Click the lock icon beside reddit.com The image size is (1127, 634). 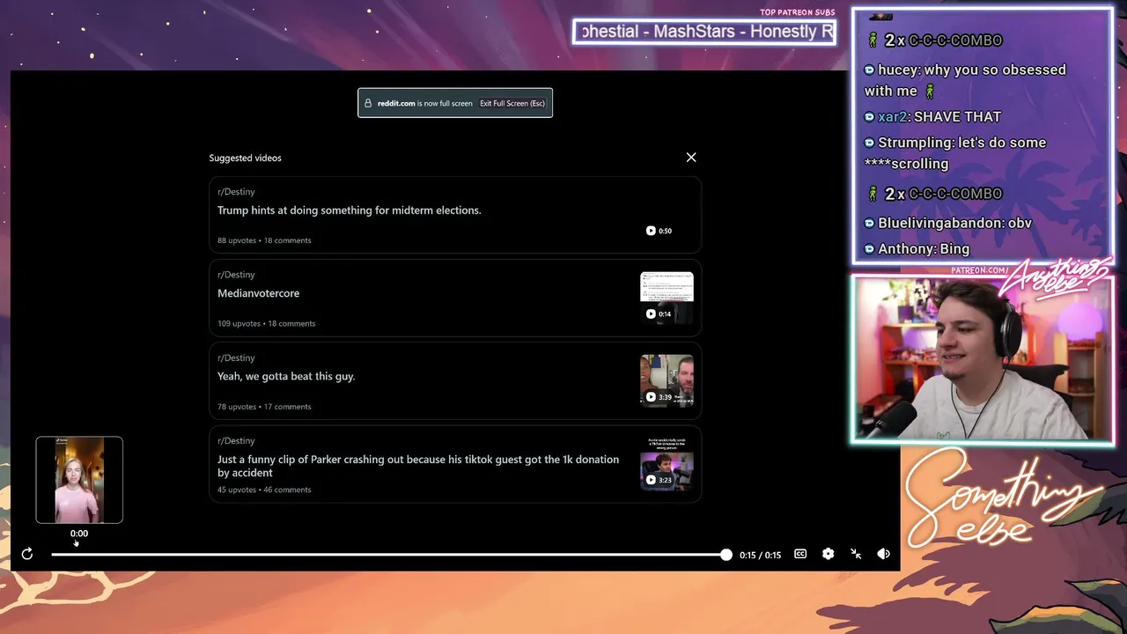(368, 103)
